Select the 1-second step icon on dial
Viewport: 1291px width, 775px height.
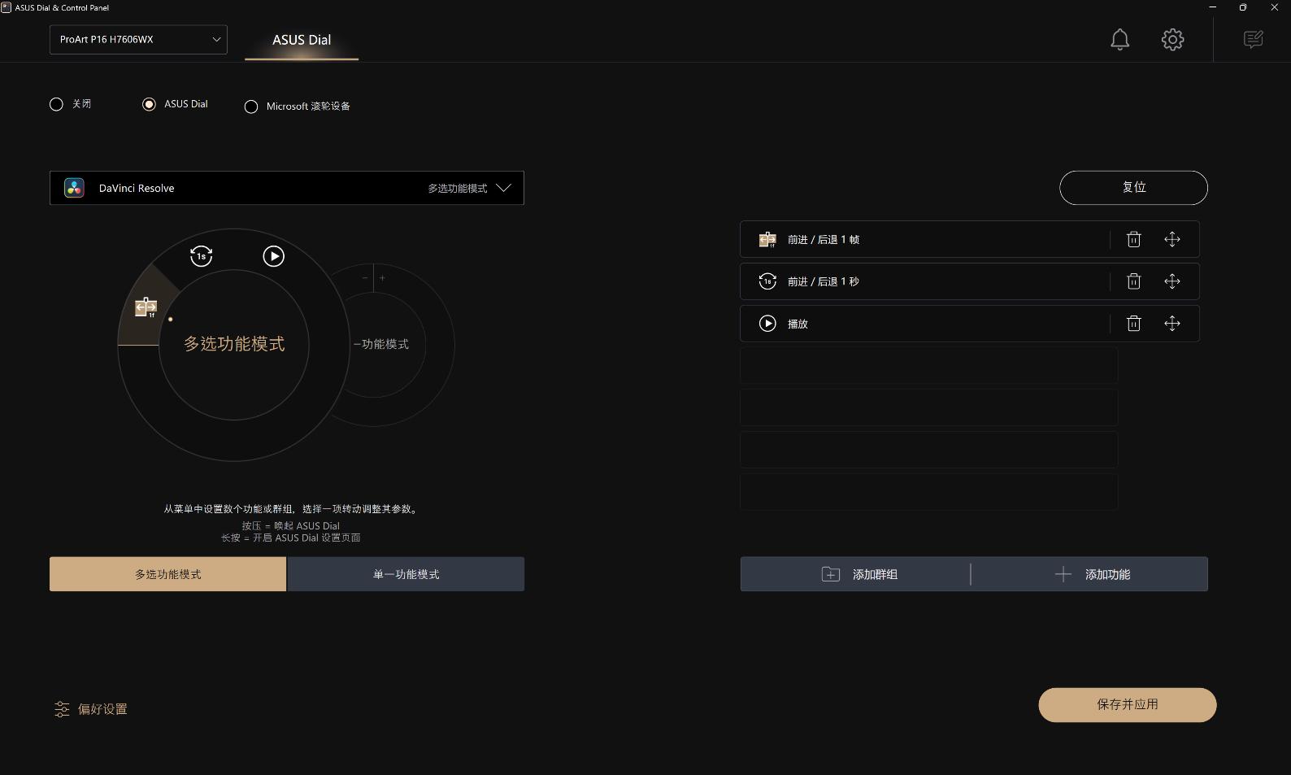pyautogui.click(x=201, y=256)
